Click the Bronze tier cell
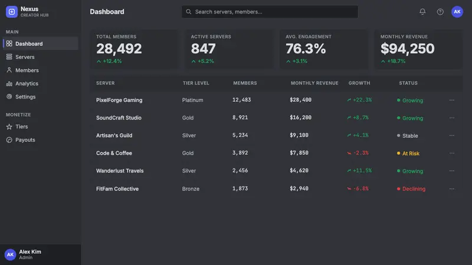Image resolution: width=472 pixels, height=265 pixels. [191, 189]
